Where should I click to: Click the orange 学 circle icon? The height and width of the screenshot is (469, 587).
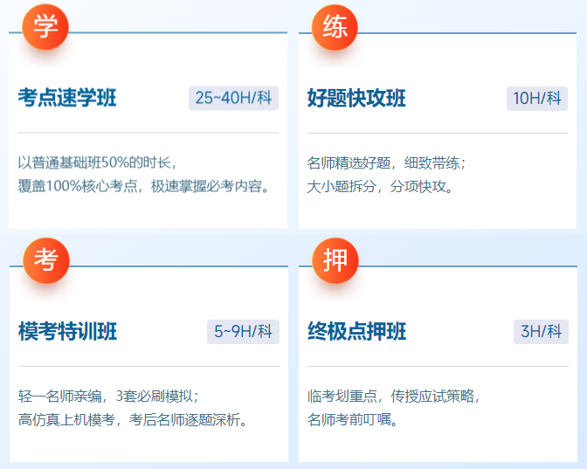click(45, 28)
